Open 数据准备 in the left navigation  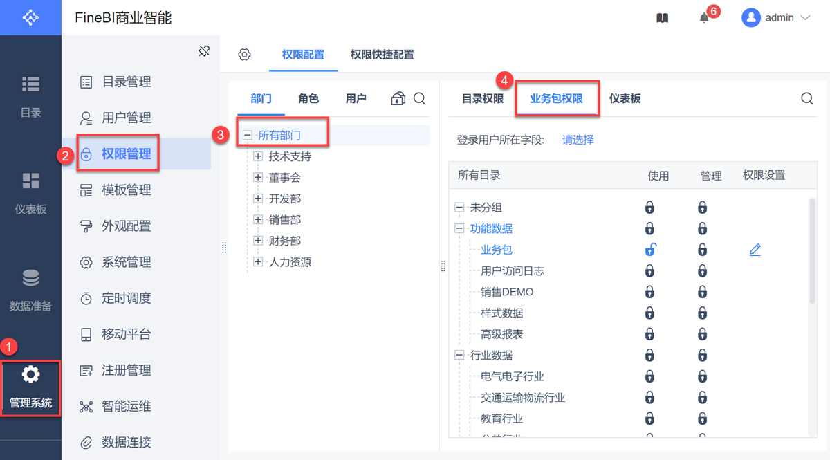(x=30, y=289)
